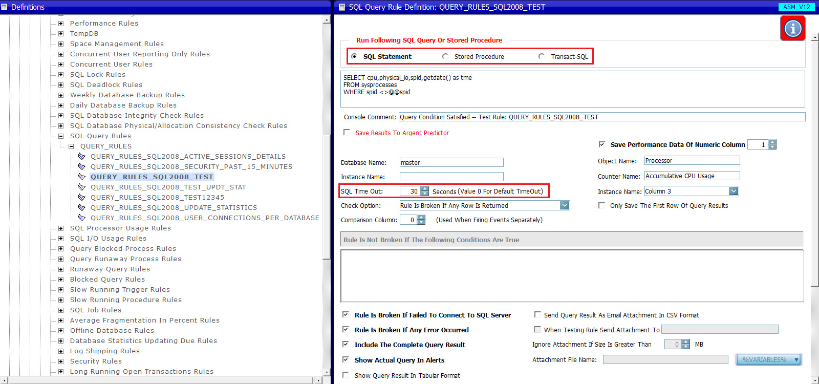Select the SQL Deadlock Rules tree item
The width and height of the screenshot is (819, 384).
click(106, 85)
